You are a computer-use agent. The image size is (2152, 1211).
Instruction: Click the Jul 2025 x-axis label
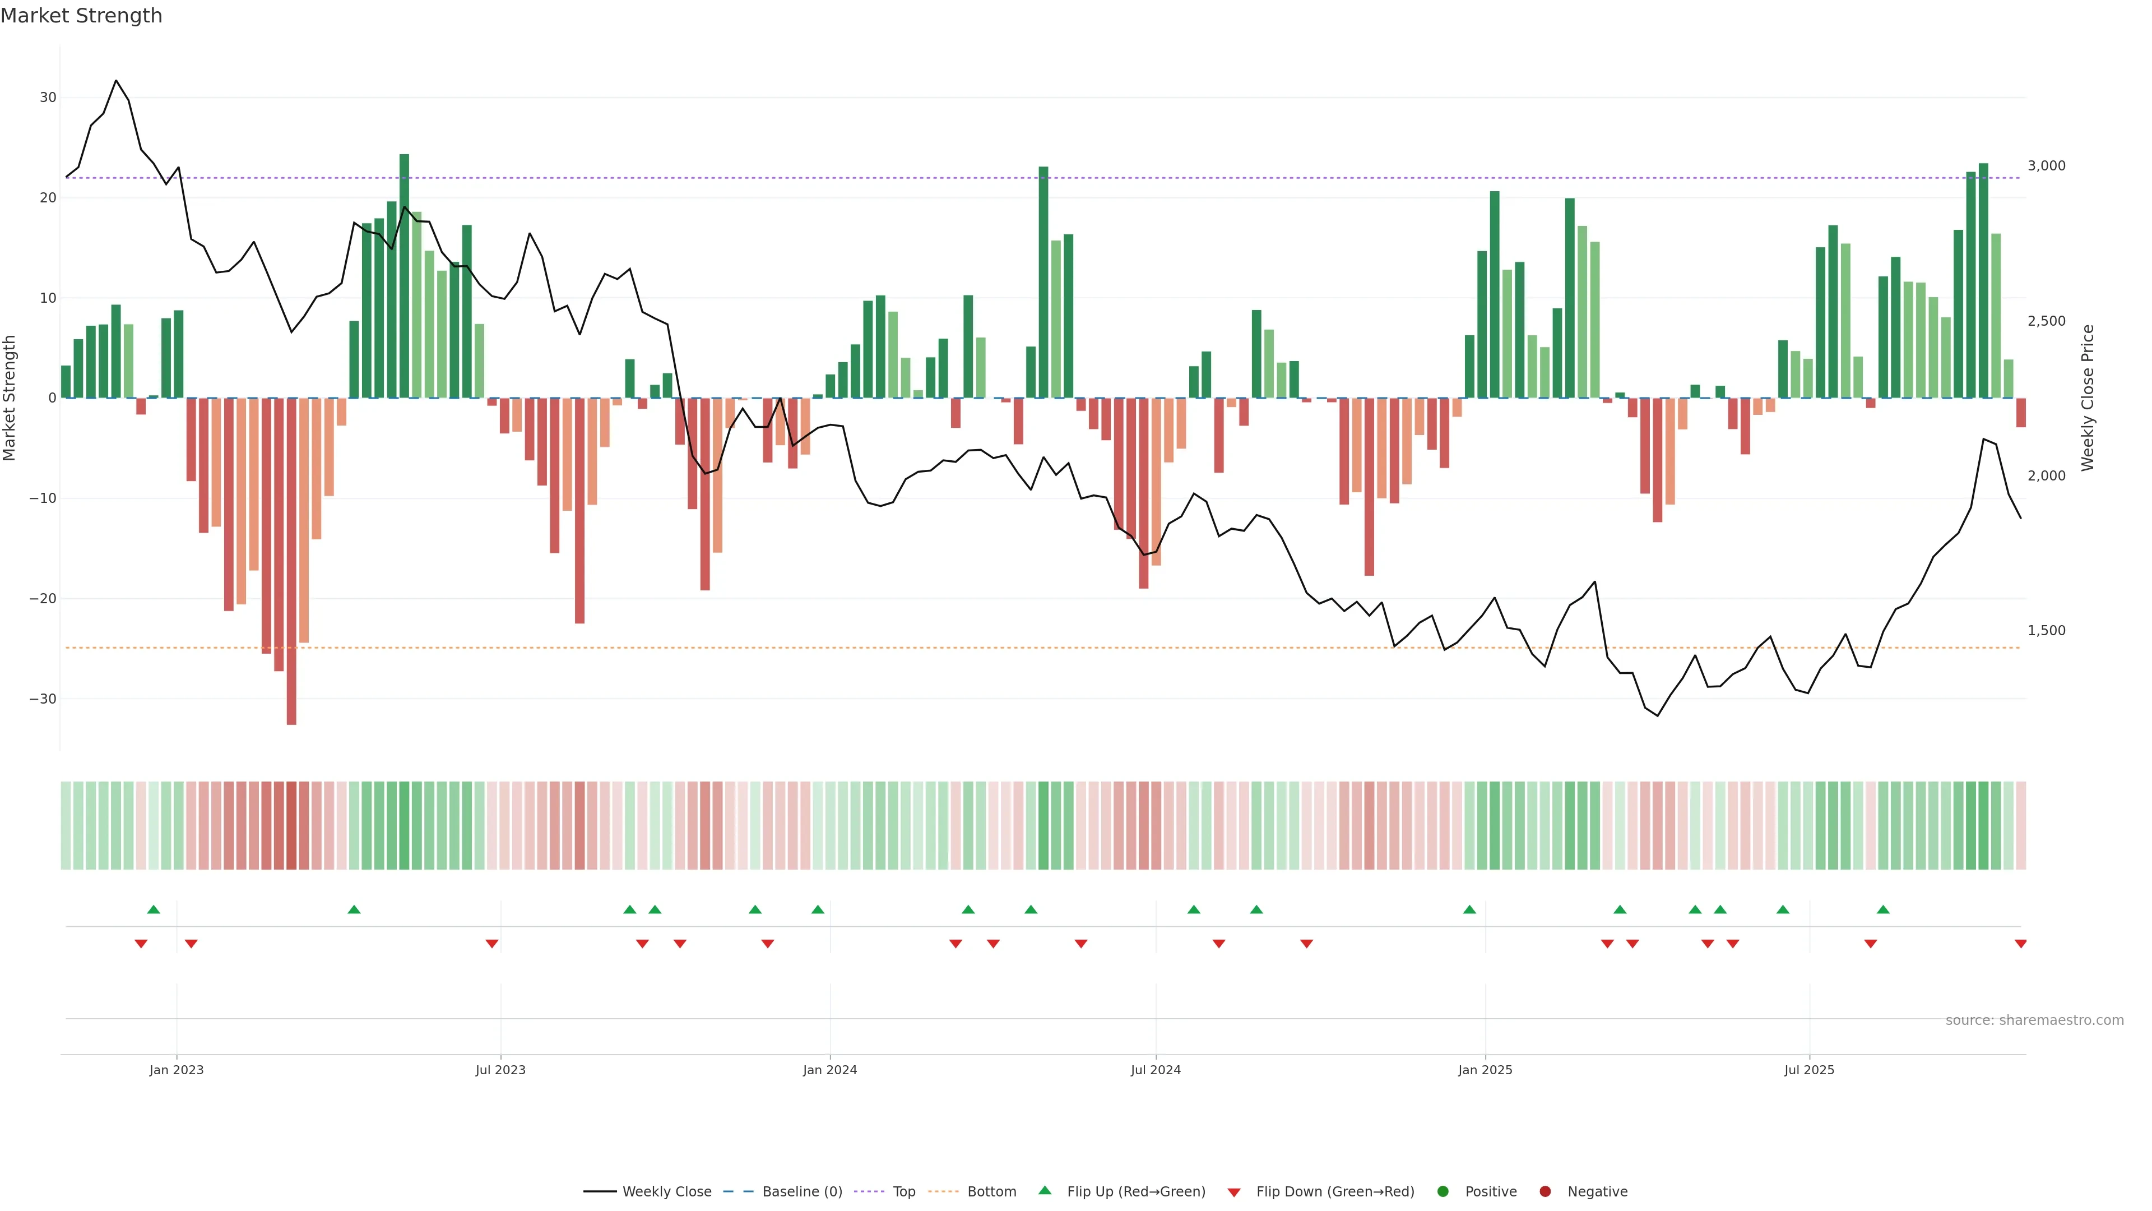point(1808,1070)
